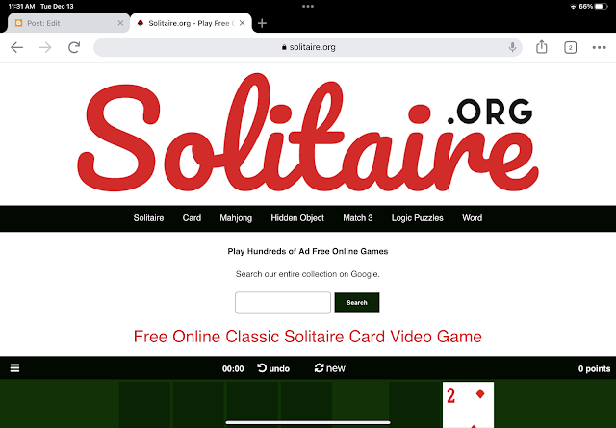The height and width of the screenshot is (428, 616).
Task: Open the Mahjong menu item
Action: click(236, 218)
